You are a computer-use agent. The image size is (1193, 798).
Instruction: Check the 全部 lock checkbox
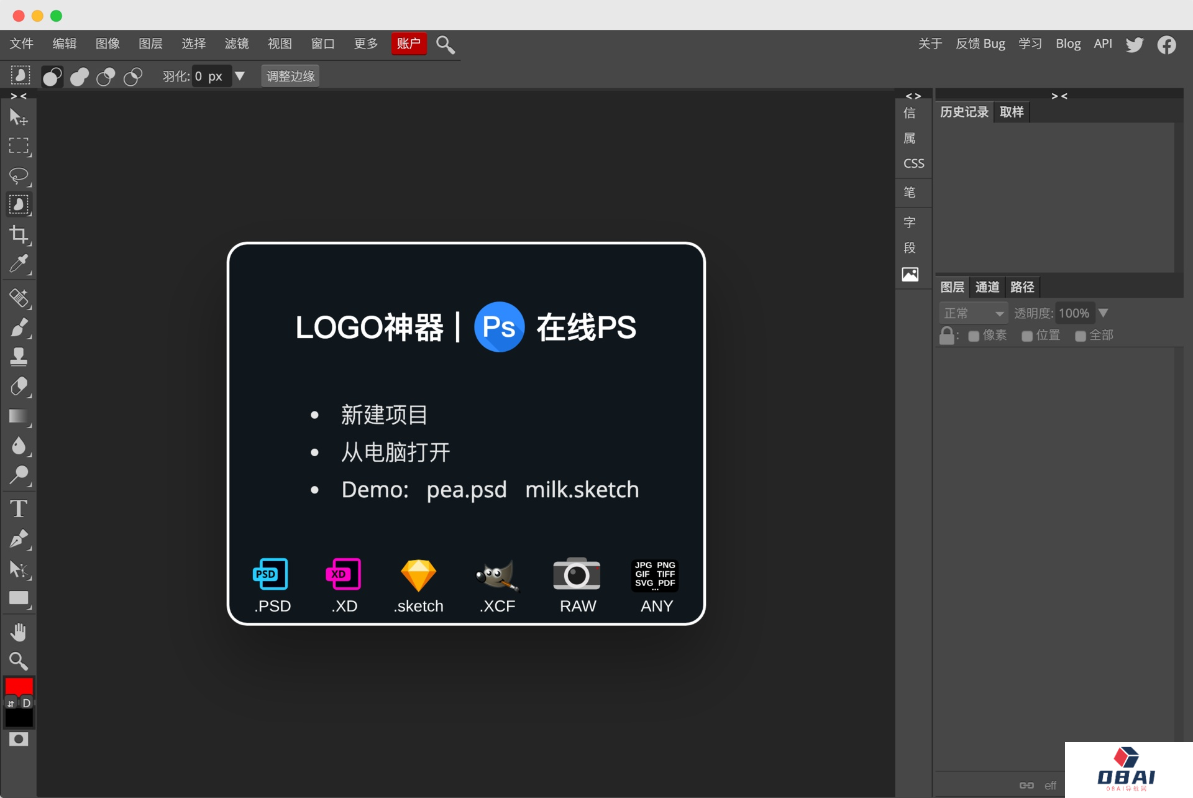pos(1081,336)
